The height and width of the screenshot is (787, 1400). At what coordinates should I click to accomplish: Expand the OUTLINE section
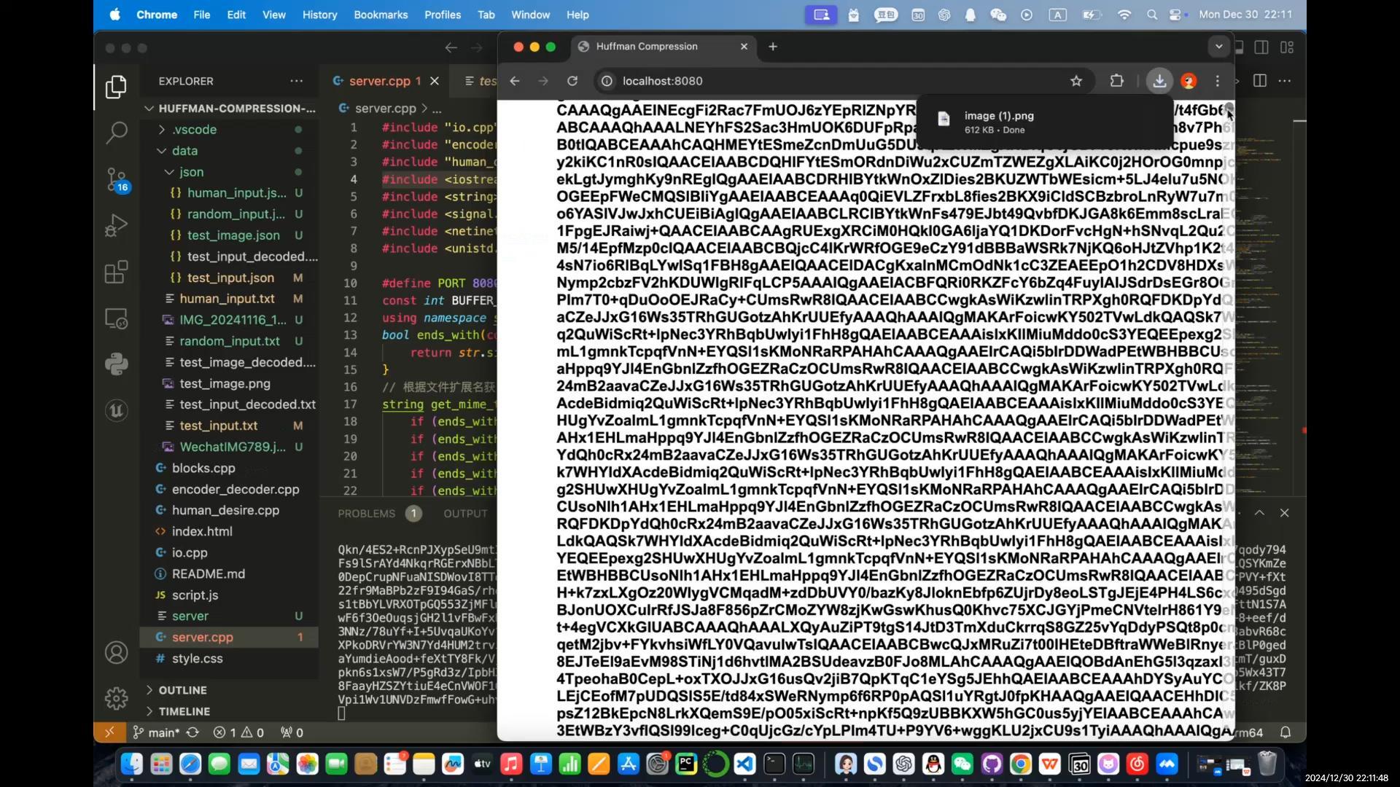coord(230,690)
